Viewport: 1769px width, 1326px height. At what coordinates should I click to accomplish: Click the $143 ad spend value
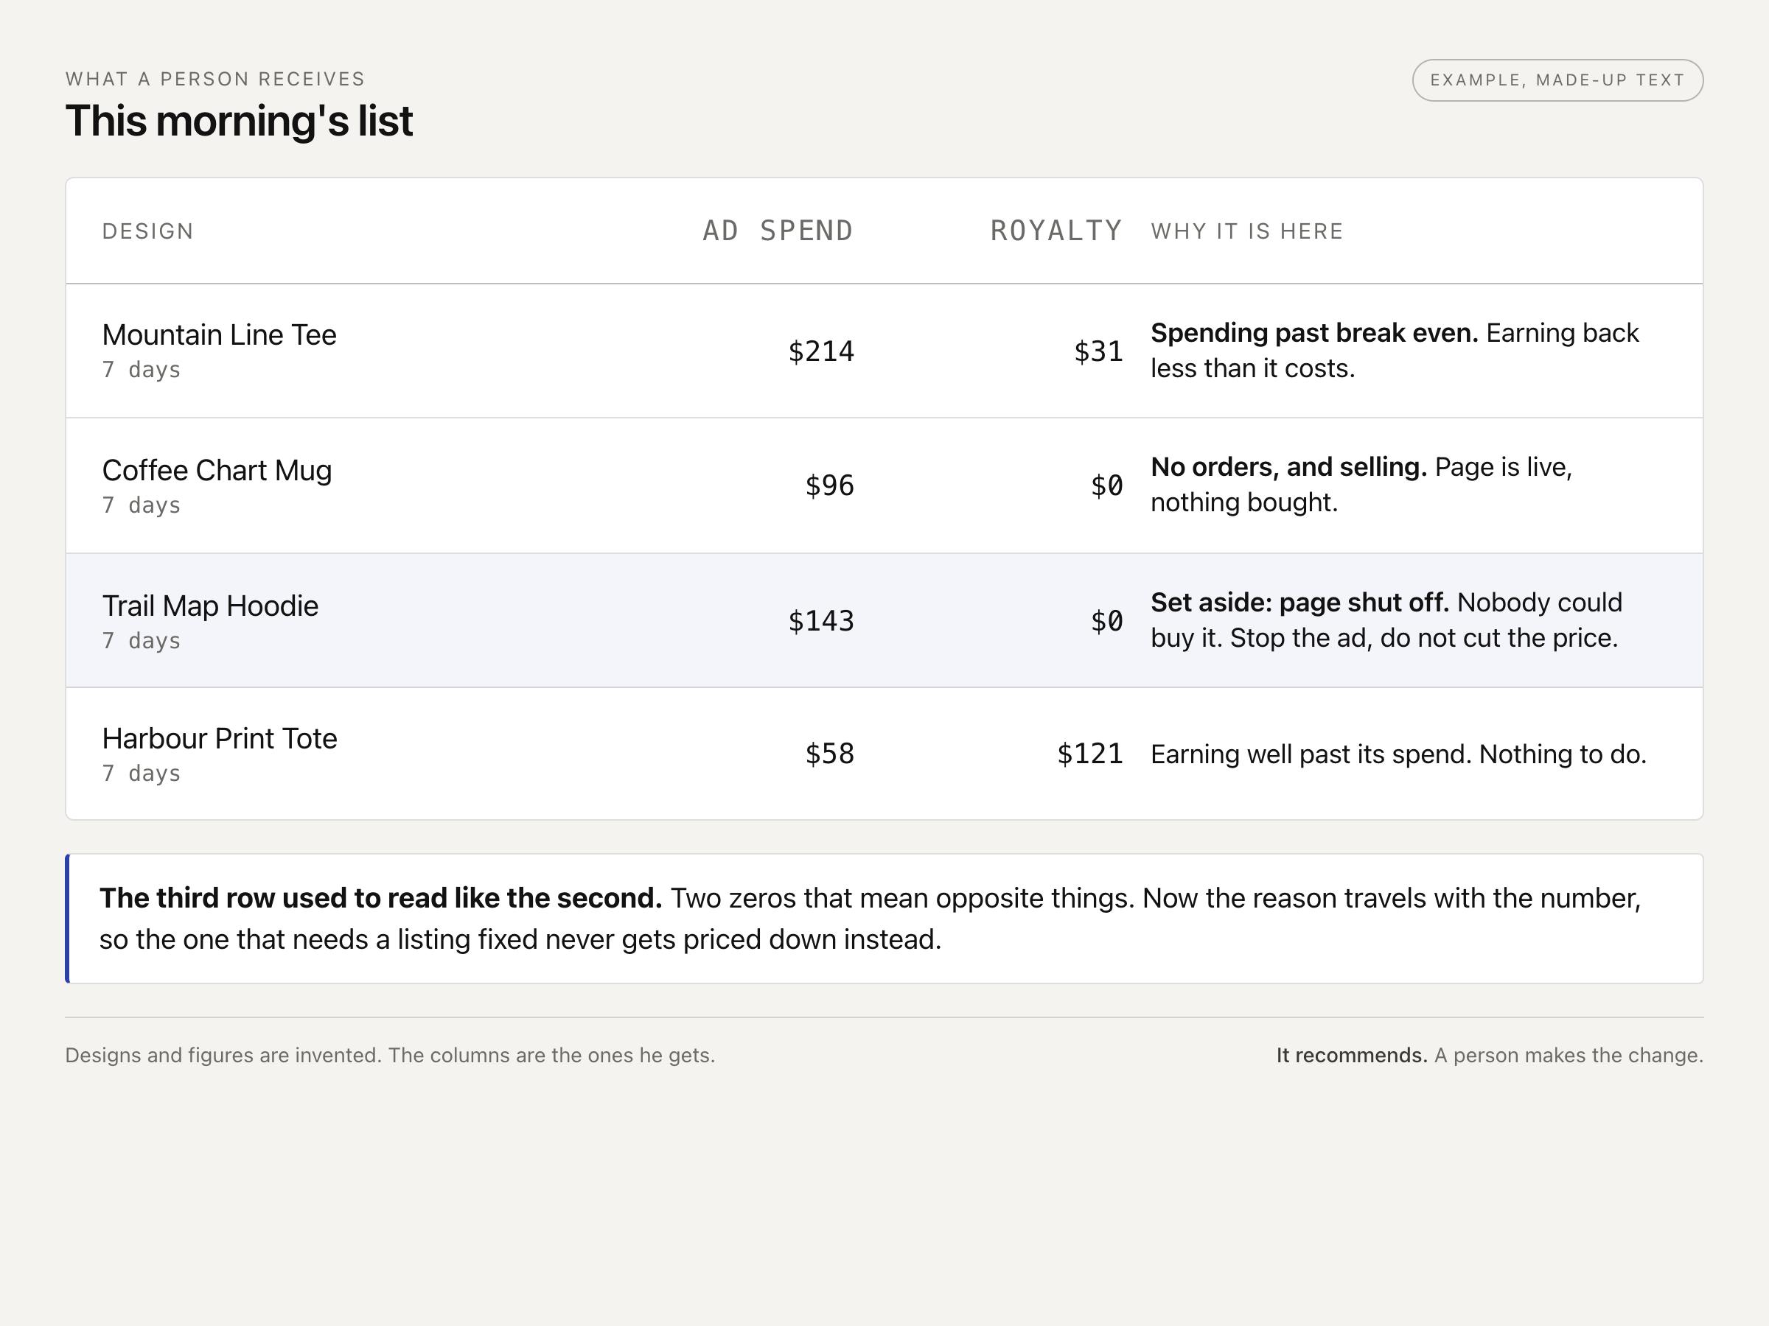[x=821, y=621]
